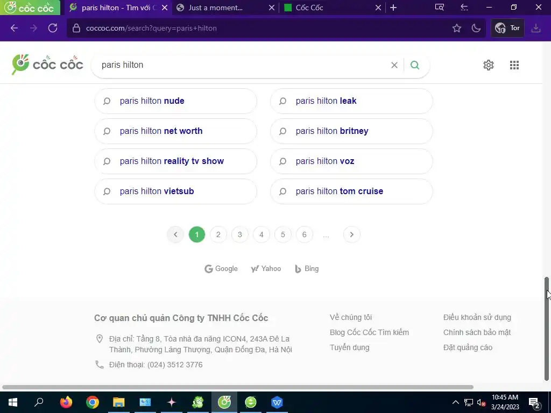This screenshot has width=551, height=413.
Task: Go to next results page arrow
Action: 351,234
